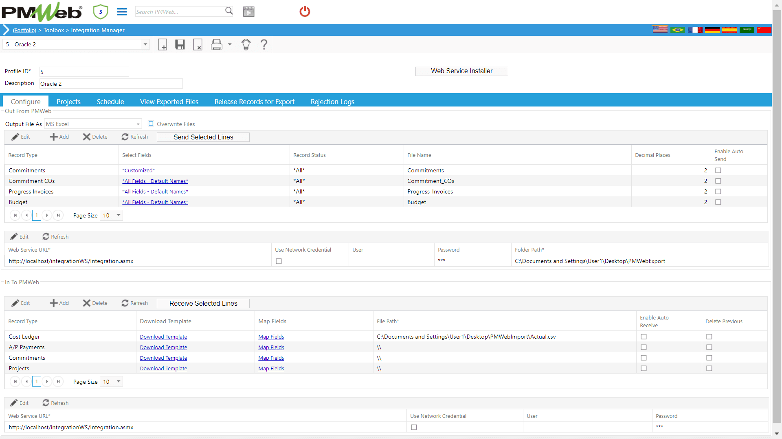Open the Customized fields link for Commitments
The height and width of the screenshot is (439, 782).
click(138, 171)
